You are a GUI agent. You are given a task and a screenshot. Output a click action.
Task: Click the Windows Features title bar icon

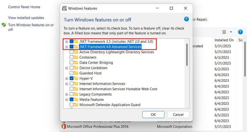pos(64,8)
